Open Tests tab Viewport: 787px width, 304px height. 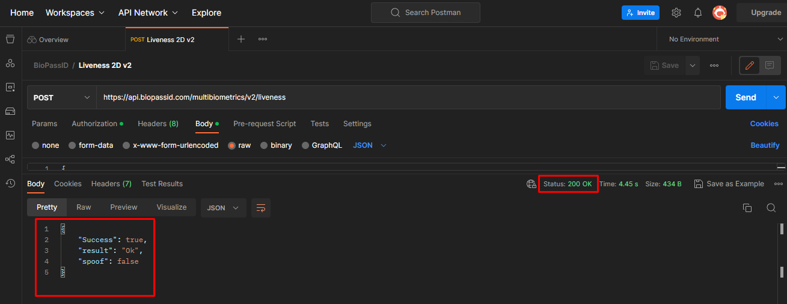click(320, 124)
